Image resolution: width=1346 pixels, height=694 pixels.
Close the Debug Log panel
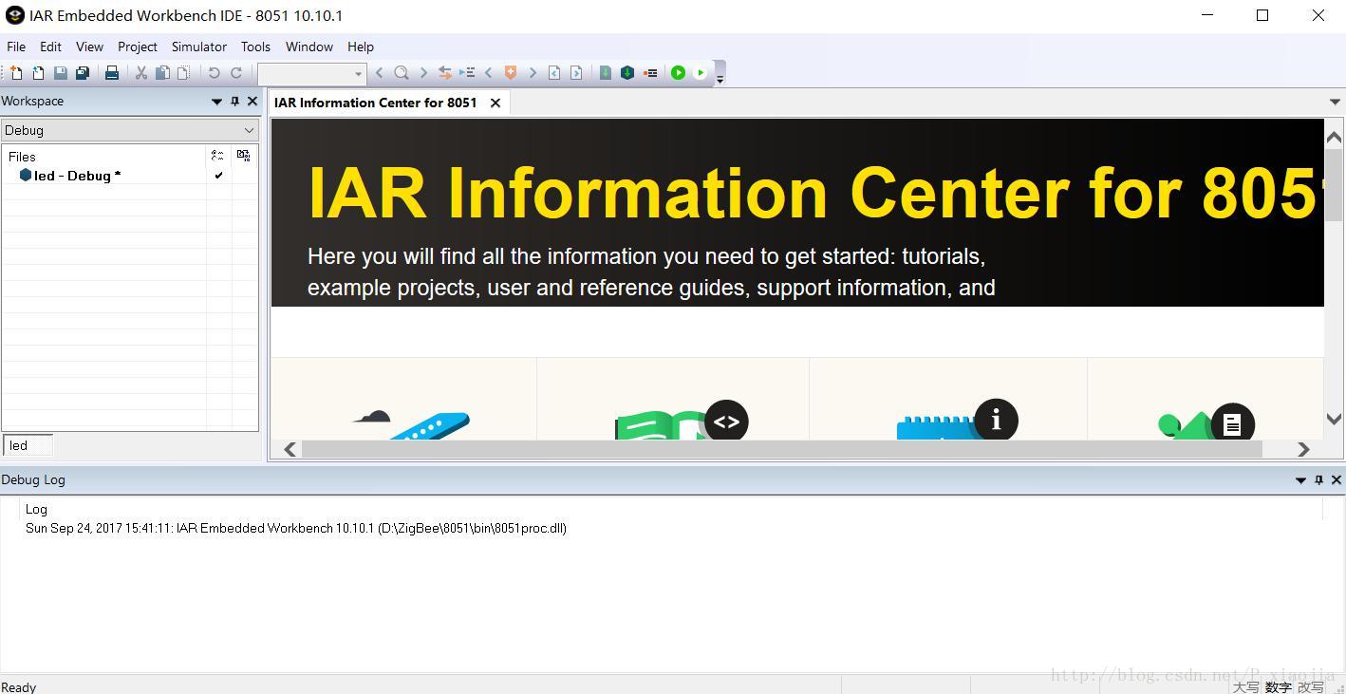pyautogui.click(x=1337, y=480)
